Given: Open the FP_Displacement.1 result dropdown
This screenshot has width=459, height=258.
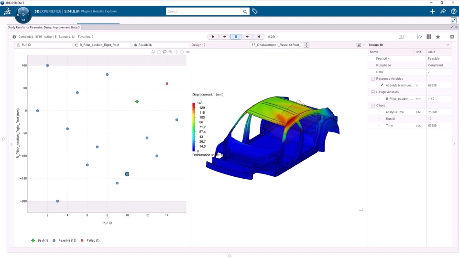Looking at the screenshot, I should click(277, 45).
